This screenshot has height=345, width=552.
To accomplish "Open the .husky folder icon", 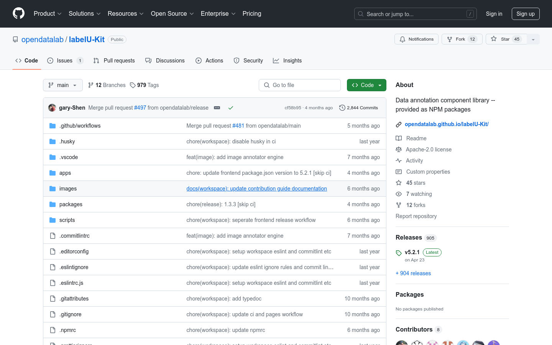I will tap(53, 141).
